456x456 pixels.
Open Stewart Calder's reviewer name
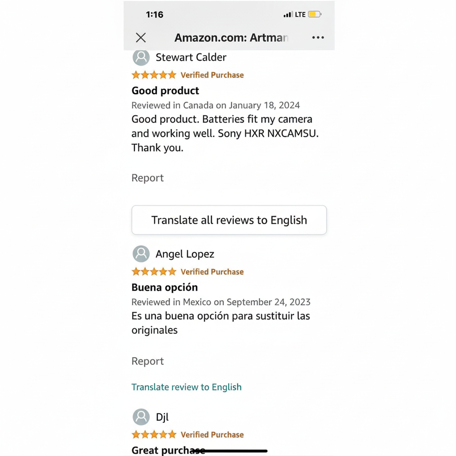tap(191, 57)
